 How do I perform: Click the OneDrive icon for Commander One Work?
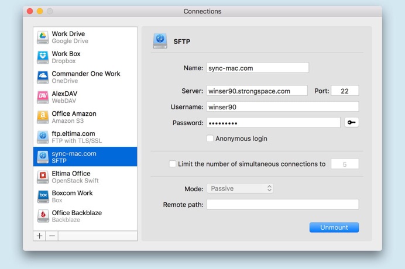(43, 77)
